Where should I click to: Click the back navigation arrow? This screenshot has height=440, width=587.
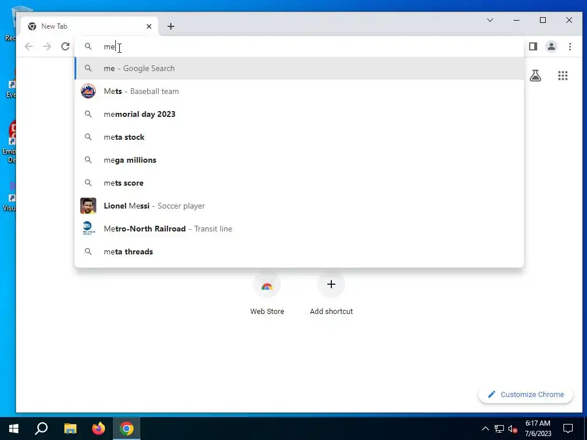[29, 46]
